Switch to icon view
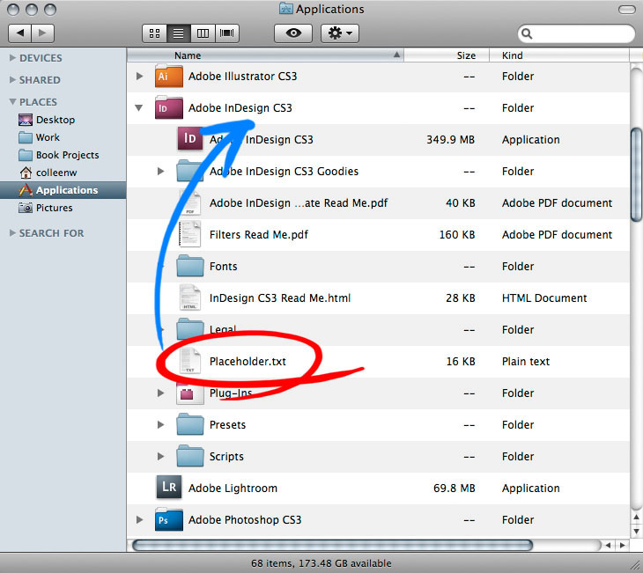The image size is (643, 573). tap(155, 33)
